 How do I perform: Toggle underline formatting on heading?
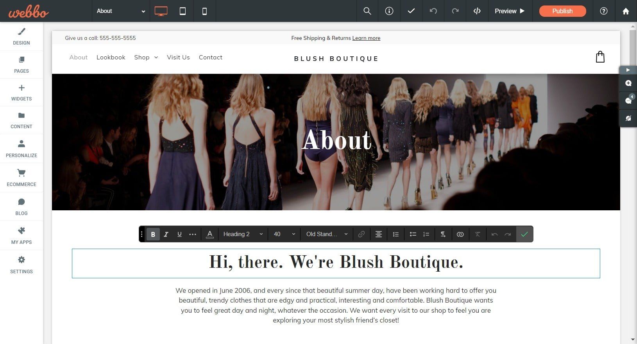[x=179, y=234]
